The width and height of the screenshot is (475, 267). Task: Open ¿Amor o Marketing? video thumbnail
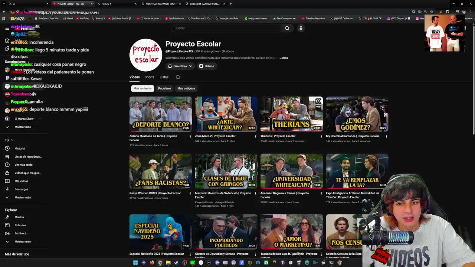[x=292, y=232]
